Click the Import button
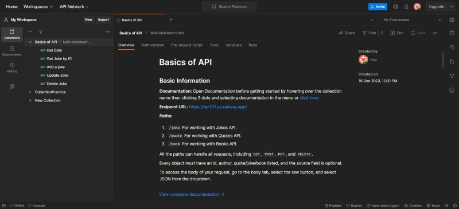The width and height of the screenshot is (459, 209). pos(103,20)
